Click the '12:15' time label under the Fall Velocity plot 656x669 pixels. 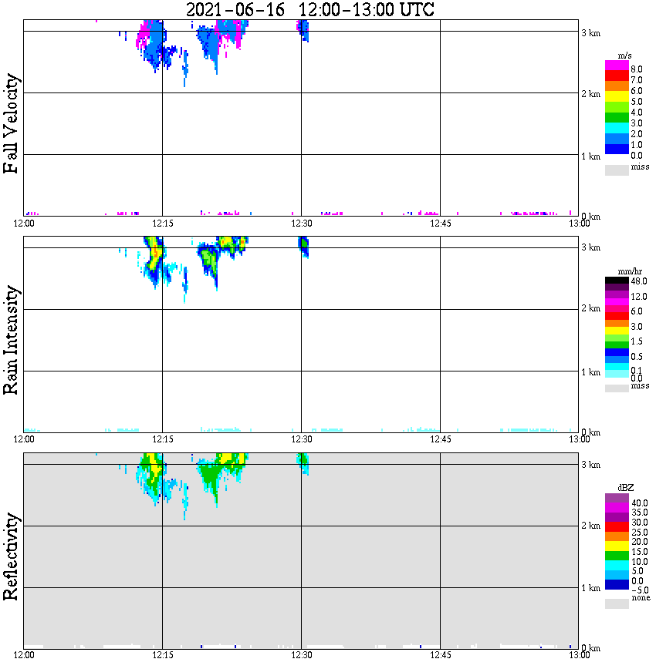[x=162, y=224]
